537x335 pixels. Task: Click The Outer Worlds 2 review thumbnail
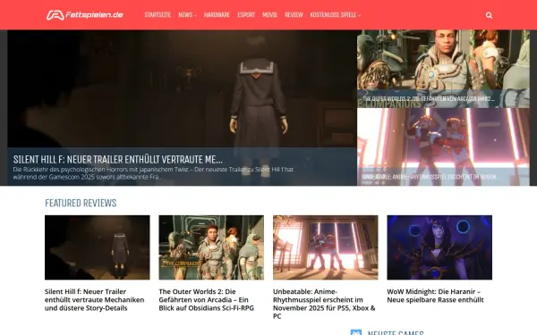coord(211,247)
